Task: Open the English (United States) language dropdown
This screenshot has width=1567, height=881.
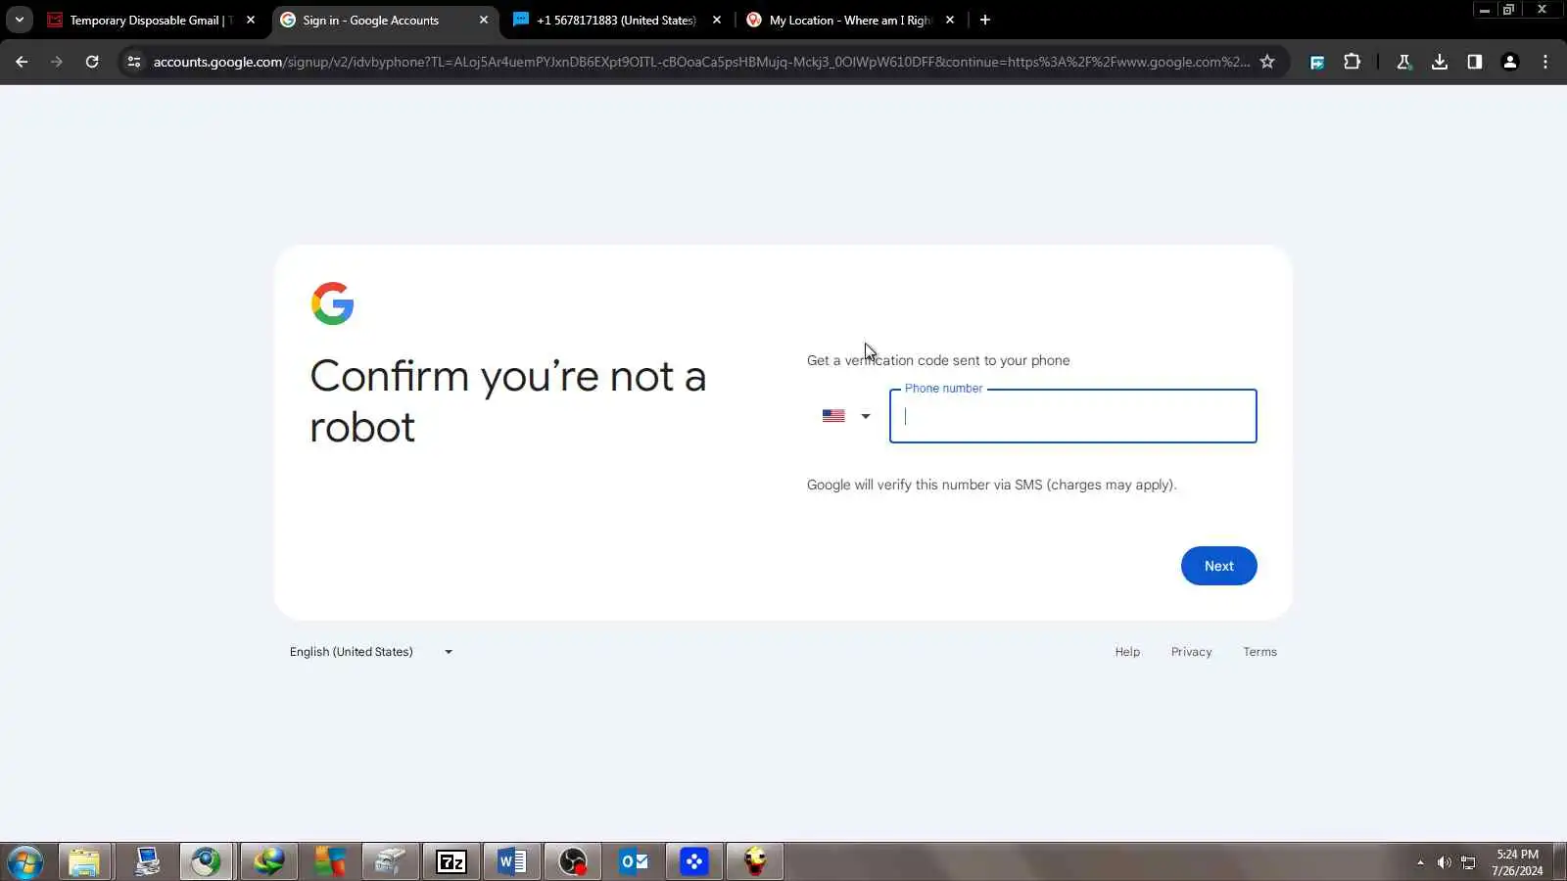Action: tap(371, 652)
